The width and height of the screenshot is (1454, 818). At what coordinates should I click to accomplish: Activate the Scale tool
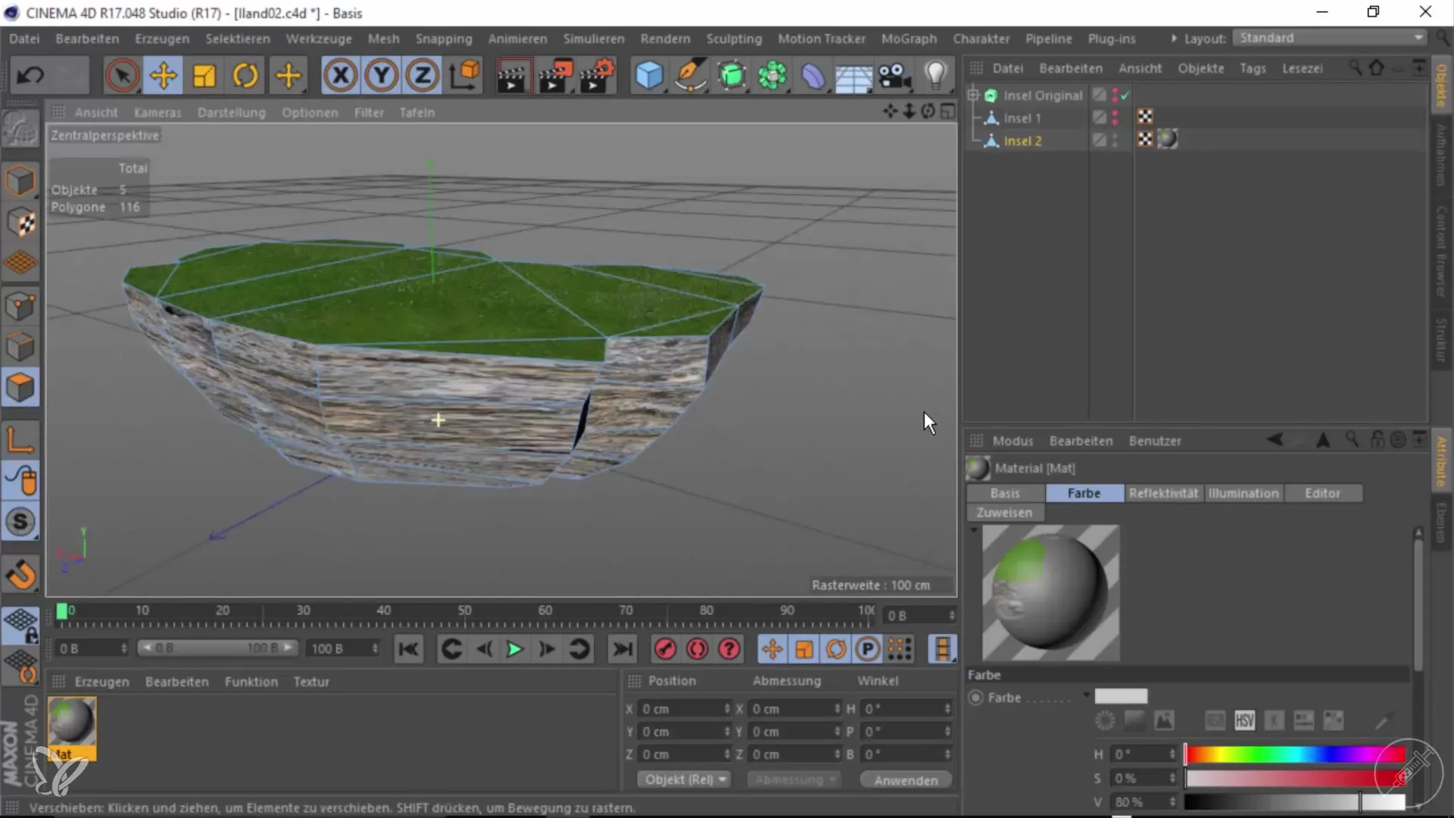204,76
